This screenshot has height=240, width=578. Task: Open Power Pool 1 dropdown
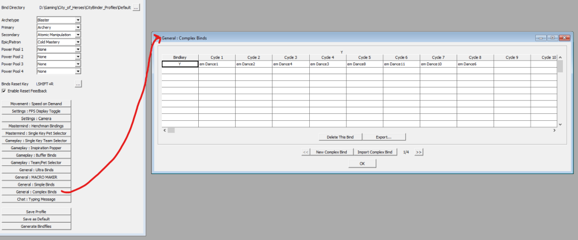pos(78,50)
